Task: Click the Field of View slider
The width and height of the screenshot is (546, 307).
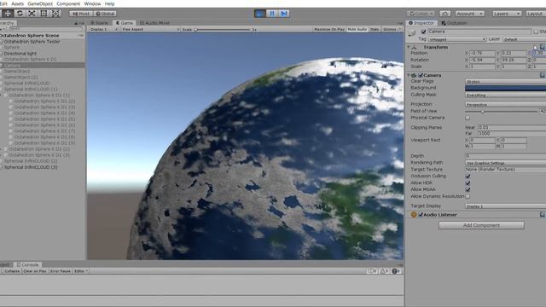Action: [502, 112]
